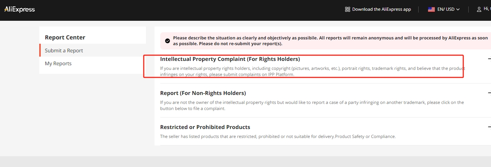Click Intellectual Property Complaint heading

pyautogui.click(x=230, y=59)
